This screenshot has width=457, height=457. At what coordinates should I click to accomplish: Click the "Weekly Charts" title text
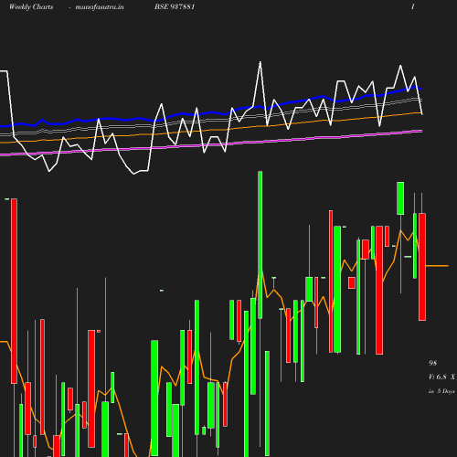(x=31, y=6)
